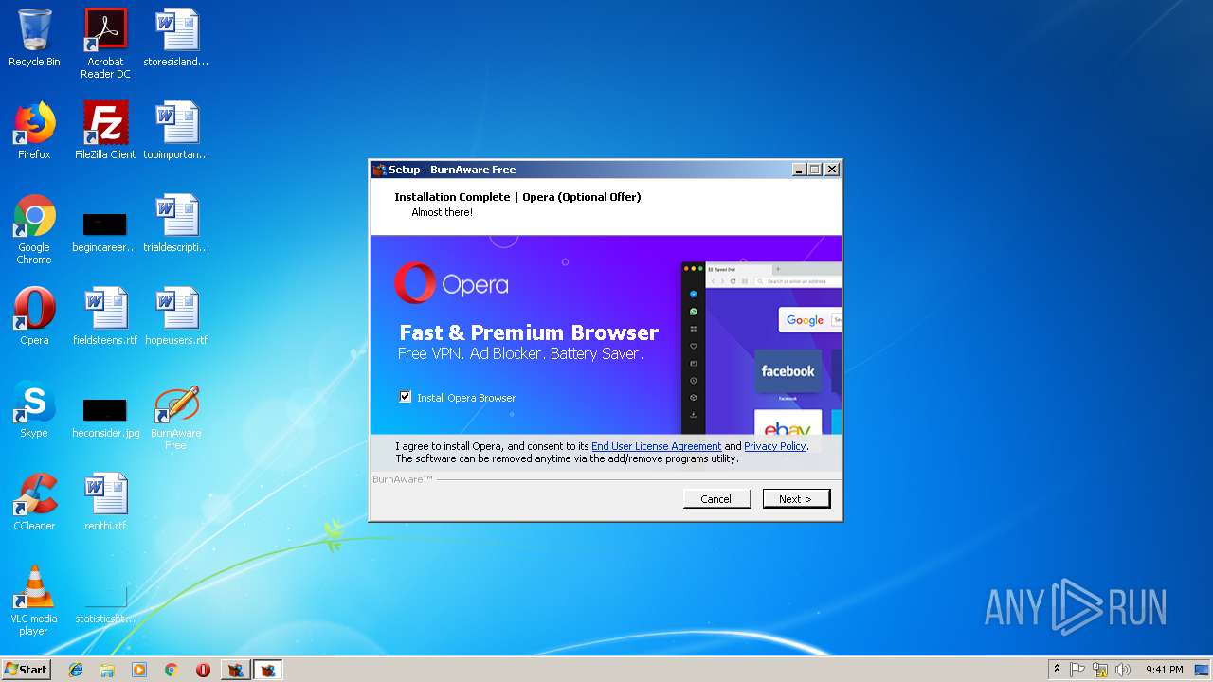Open the Recycle Bin desktop icon
This screenshot has height=682, width=1213.
(x=34, y=38)
